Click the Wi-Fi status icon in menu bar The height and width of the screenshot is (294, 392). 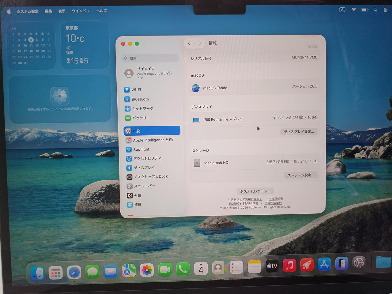[354, 10]
